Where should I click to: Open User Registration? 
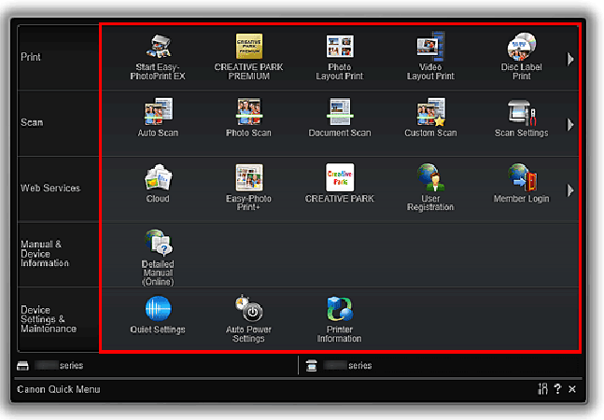pos(430,188)
